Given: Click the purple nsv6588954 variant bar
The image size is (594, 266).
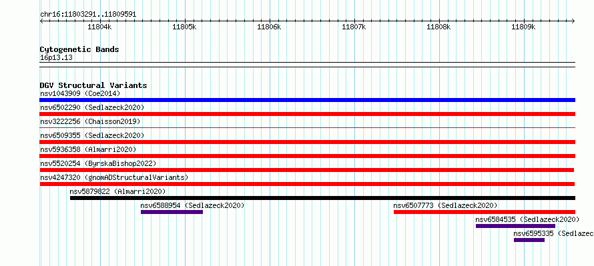Looking at the screenshot, I should [x=172, y=212].
